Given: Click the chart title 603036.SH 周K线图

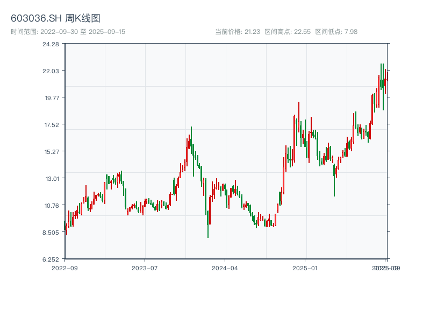Looking at the screenshot, I should [55, 18].
